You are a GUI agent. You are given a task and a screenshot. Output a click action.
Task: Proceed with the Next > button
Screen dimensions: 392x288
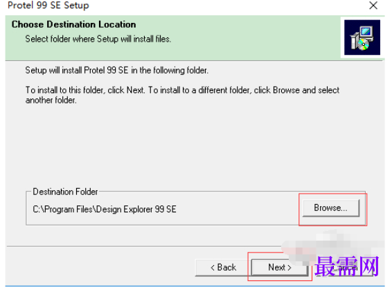click(x=280, y=267)
